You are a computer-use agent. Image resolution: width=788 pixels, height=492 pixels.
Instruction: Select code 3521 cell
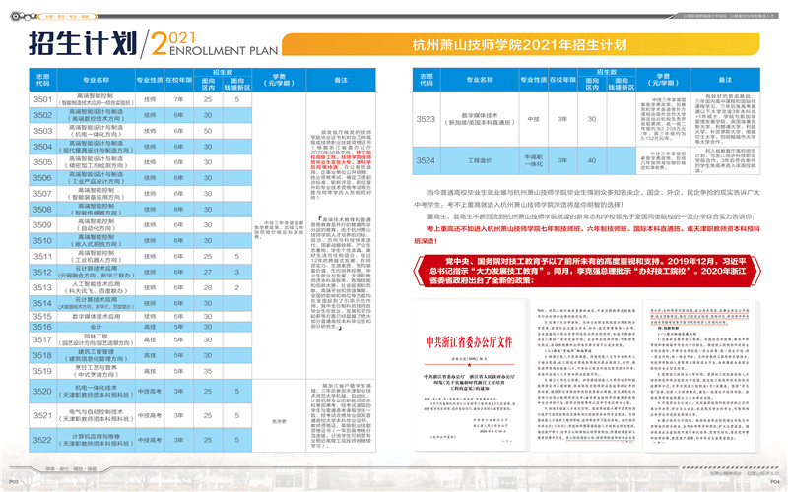[42, 415]
